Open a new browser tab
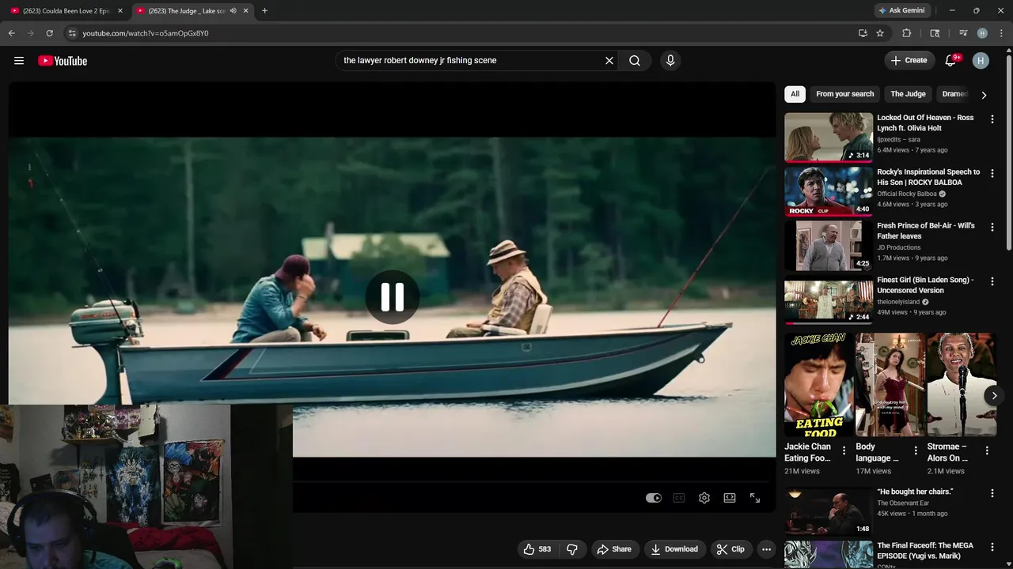The image size is (1013, 569). (264, 11)
